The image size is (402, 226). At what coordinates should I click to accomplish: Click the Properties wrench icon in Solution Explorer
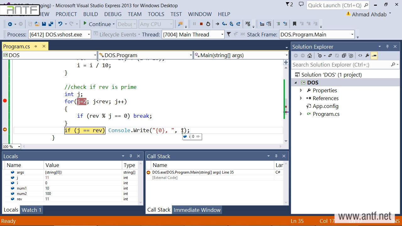pyautogui.click(x=367, y=56)
